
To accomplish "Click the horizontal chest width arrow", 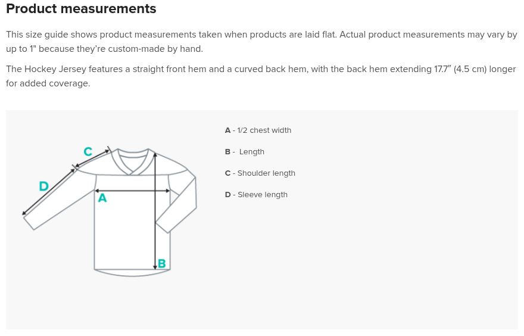I will tap(132, 191).
